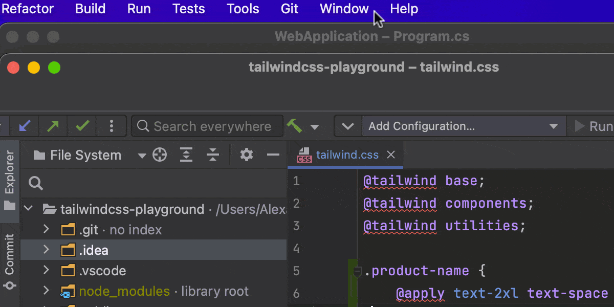The width and height of the screenshot is (614, 307).
Task: Click the blue diagonal arrow toolbar icon
Action: [x=25, y=126]
